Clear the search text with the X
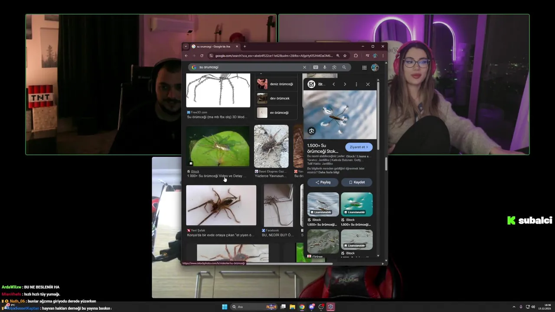This screenshot has width=555, height=312. click(304, 67)
